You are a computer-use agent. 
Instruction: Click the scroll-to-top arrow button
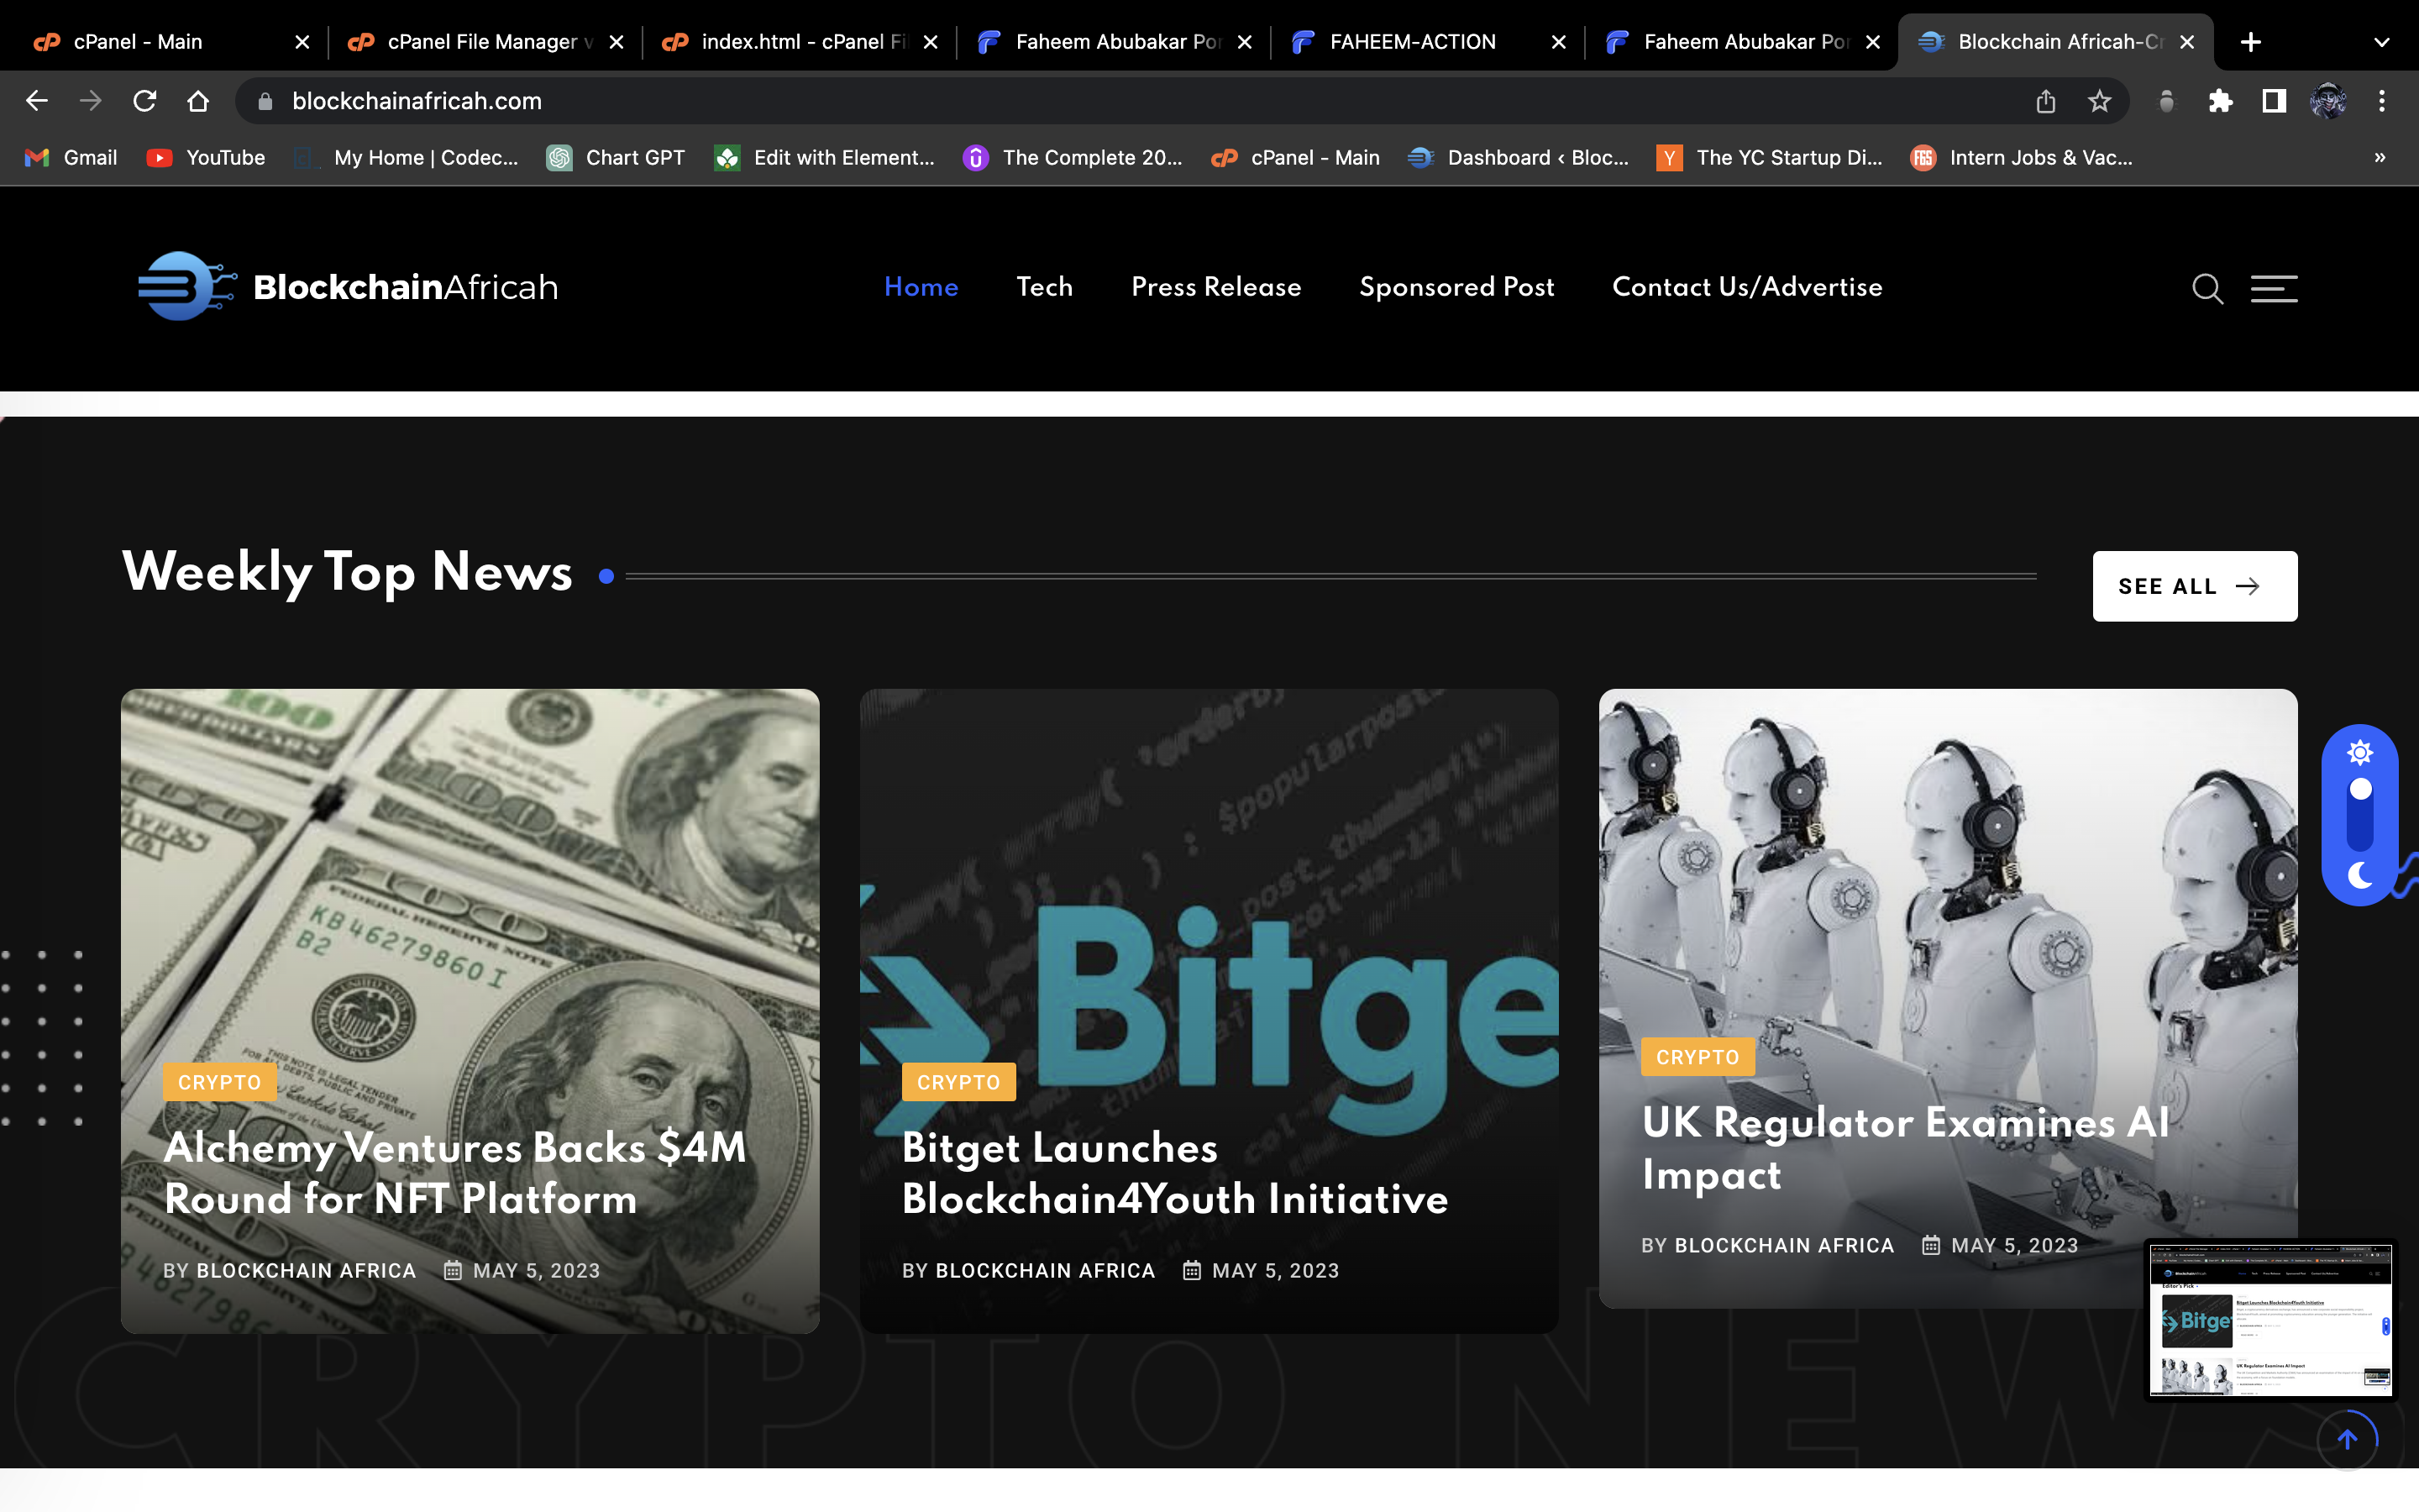click(2347, 1438)
